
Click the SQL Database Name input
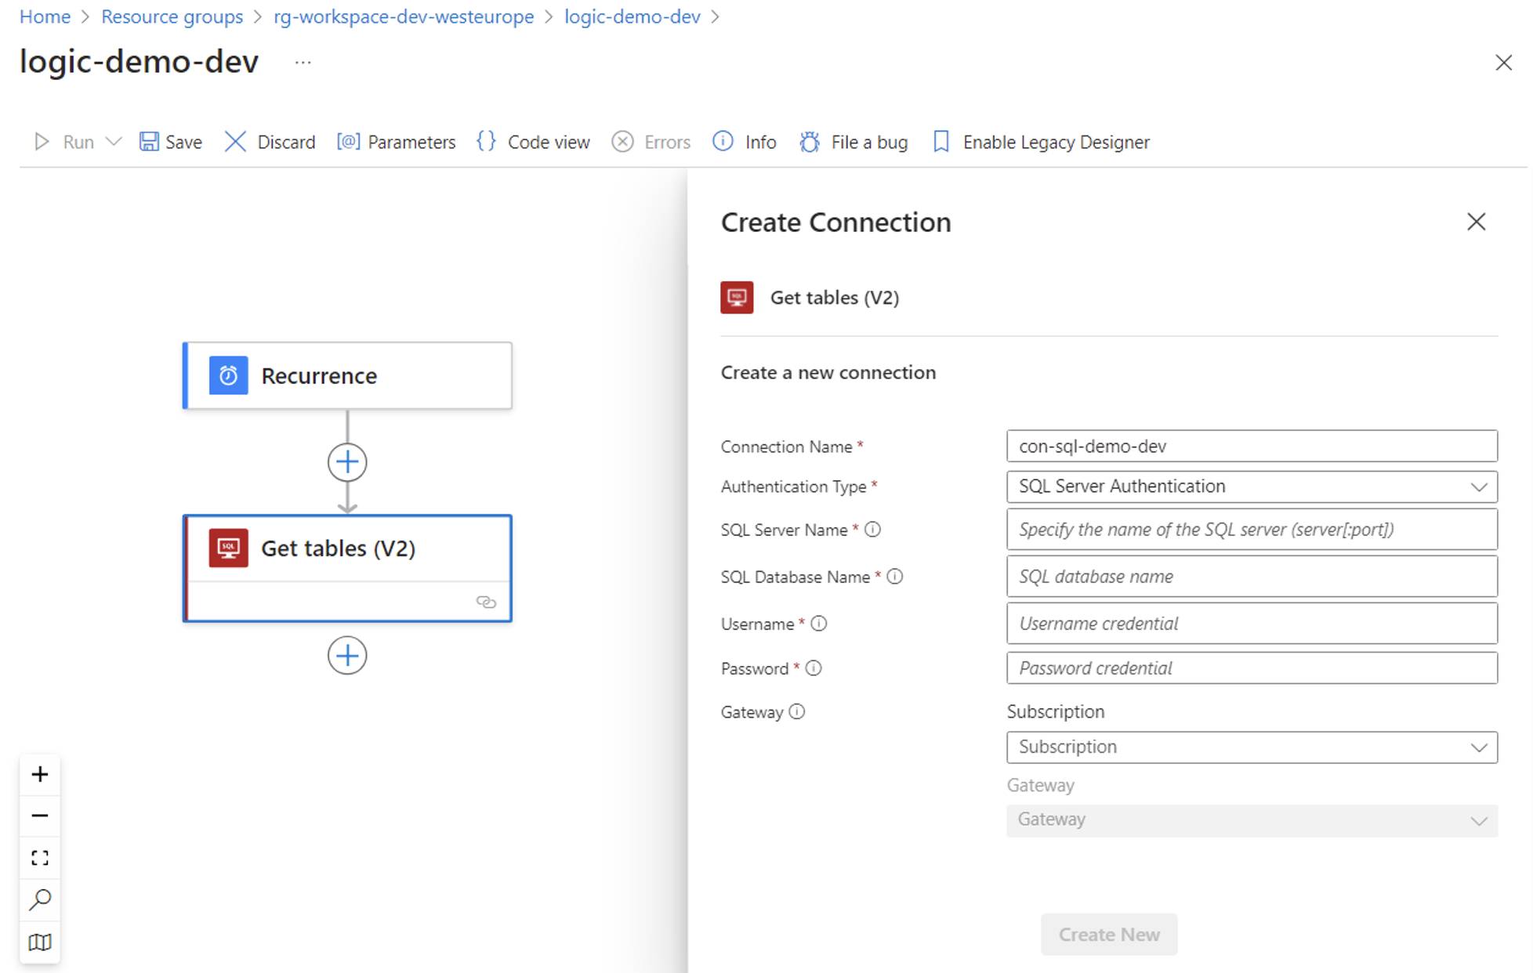[1252, 577]
